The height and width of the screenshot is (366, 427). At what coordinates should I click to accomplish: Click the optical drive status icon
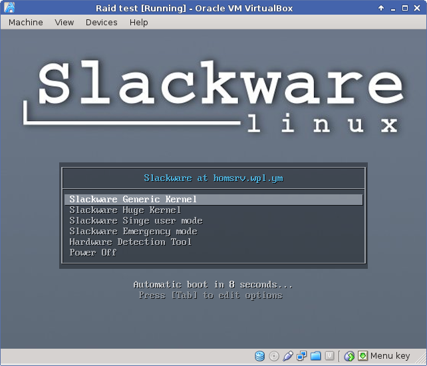[274, 356]
